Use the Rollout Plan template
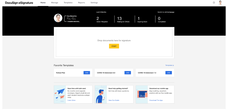 click(87, 73)
